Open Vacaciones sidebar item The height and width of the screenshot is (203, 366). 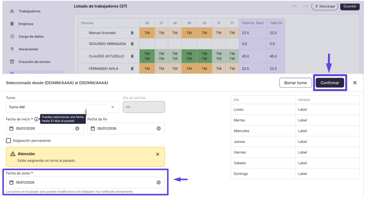[x=28, y=49]
